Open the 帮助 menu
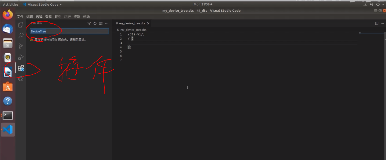 click(87, 17)
